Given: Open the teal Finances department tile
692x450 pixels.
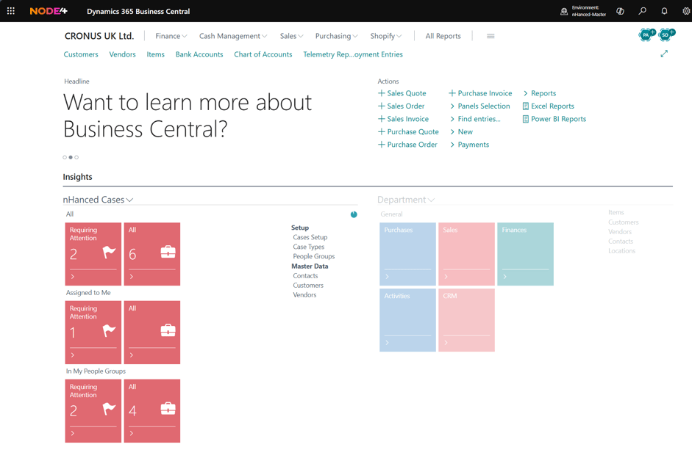Looking at the screenshot, I should [x=525, y=254].
